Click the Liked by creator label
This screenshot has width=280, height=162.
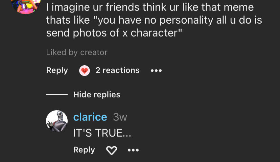(77, 52)
